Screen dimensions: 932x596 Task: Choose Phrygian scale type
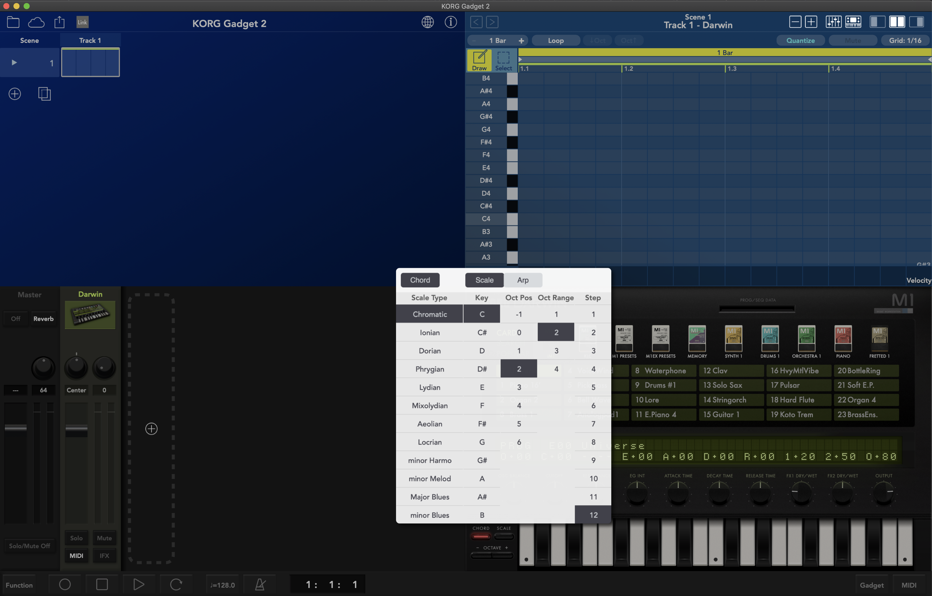click(430, 369)
